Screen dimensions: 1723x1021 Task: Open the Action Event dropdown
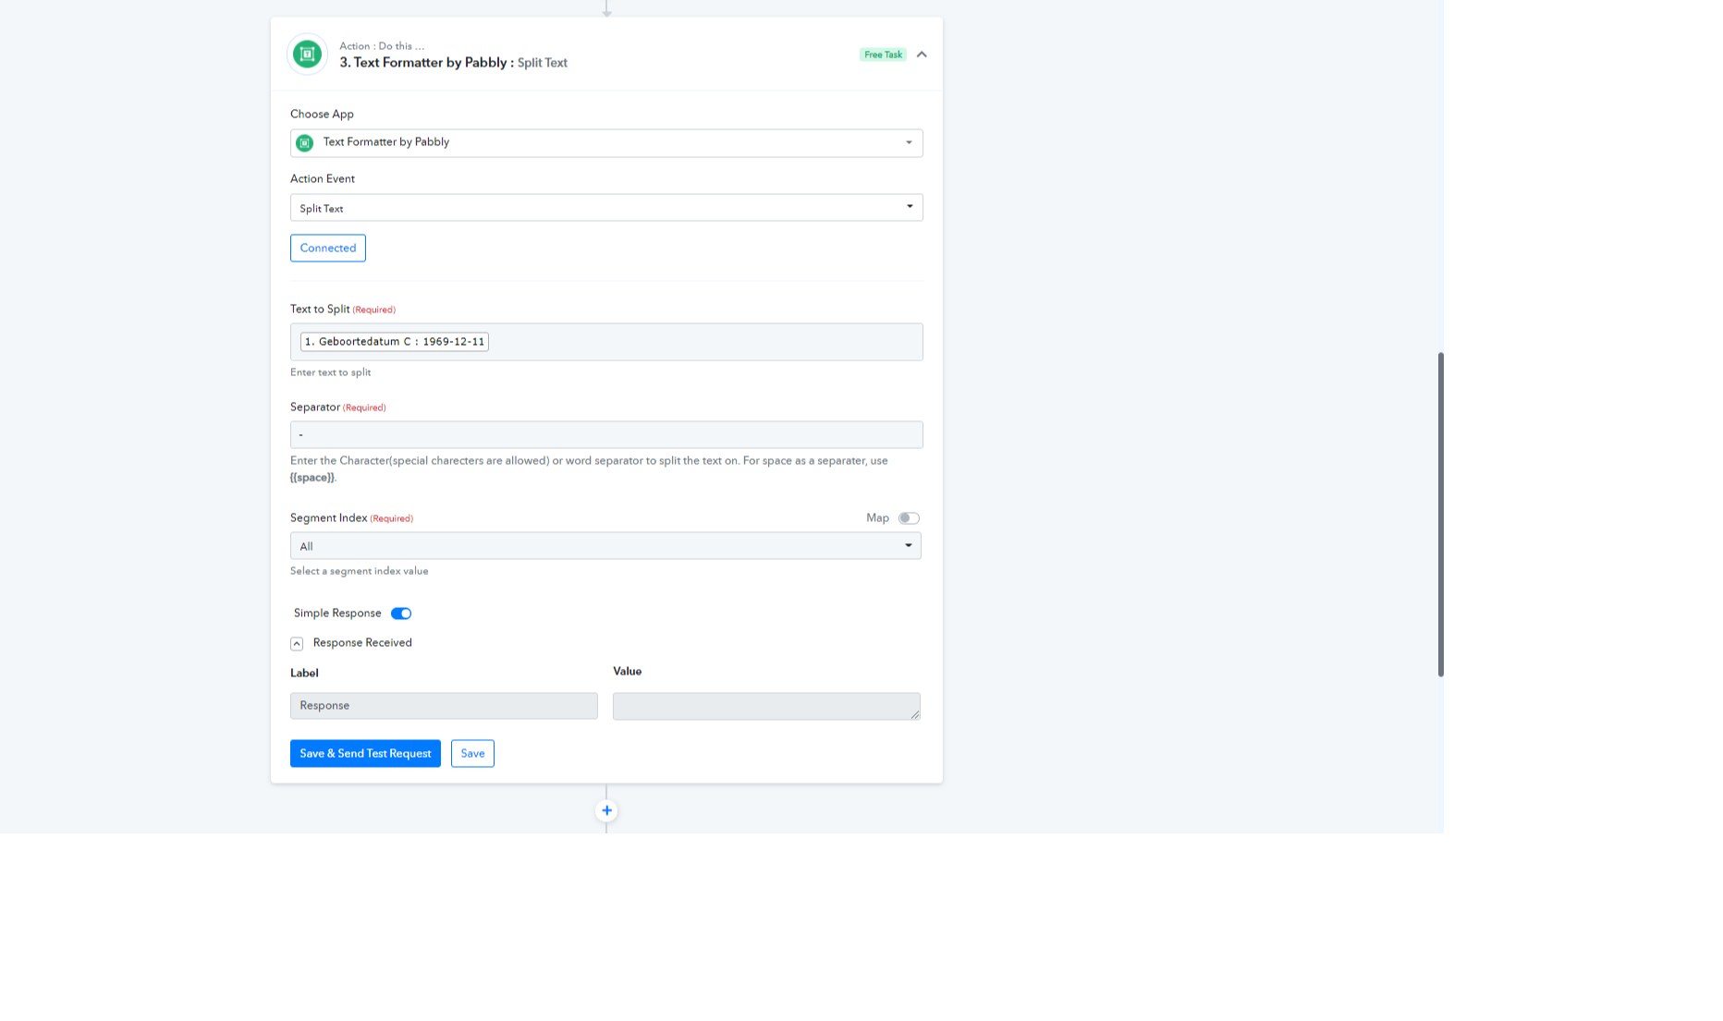coord(606,208)
